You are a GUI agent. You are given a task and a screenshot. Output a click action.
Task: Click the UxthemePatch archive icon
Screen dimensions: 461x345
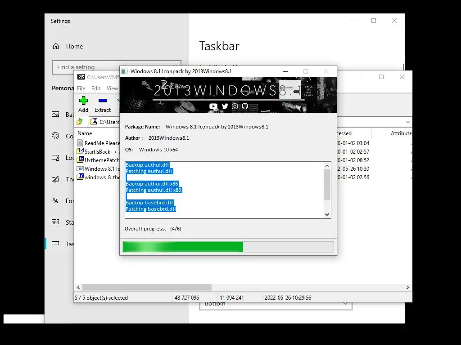(x=80, y=159)
